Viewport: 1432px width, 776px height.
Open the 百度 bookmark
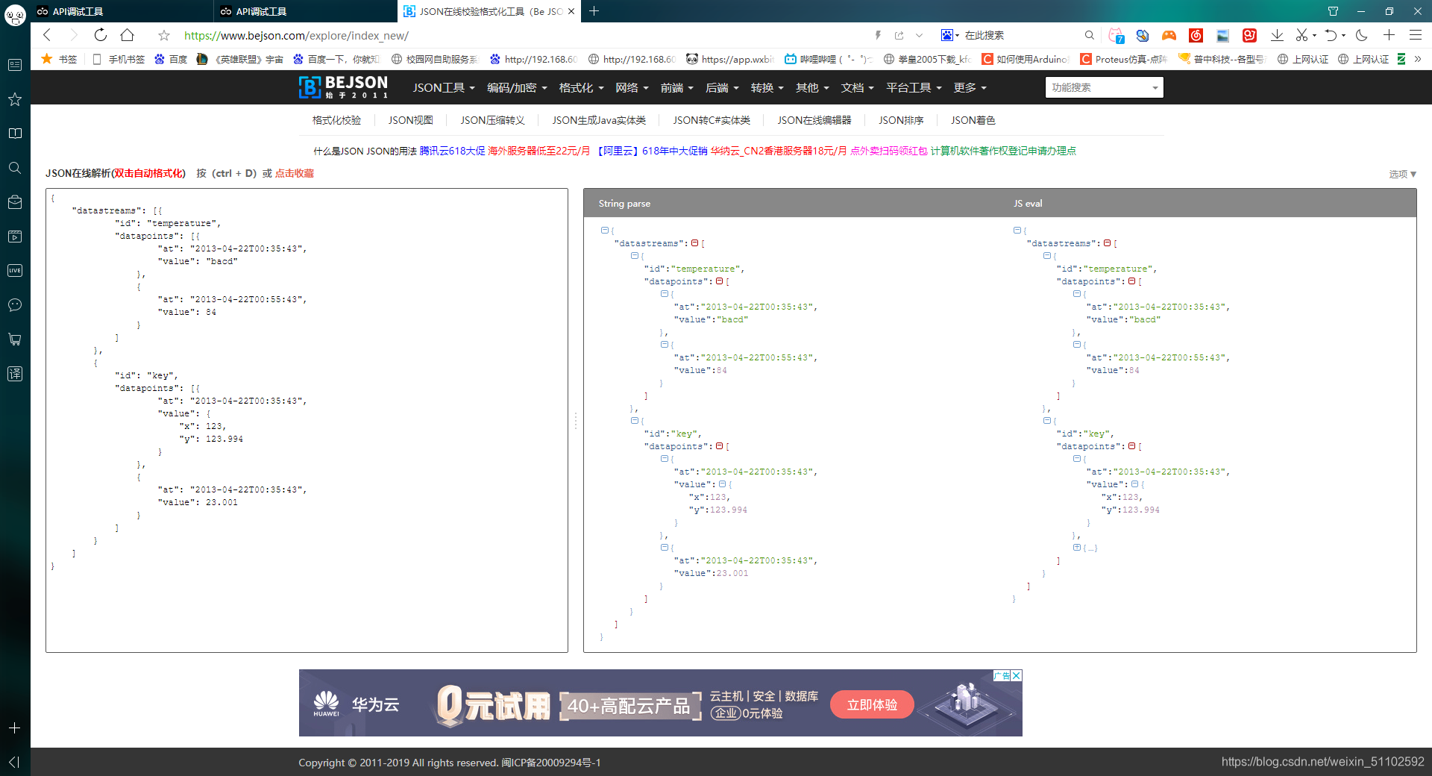(171, 59)
